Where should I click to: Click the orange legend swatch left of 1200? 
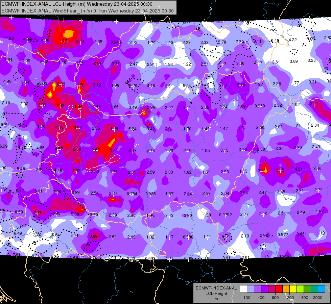[x=286, y=289]
